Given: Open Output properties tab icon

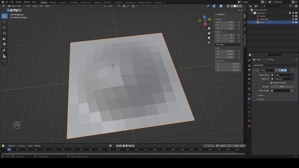Looking at the screenshot, I should point(249,70).
